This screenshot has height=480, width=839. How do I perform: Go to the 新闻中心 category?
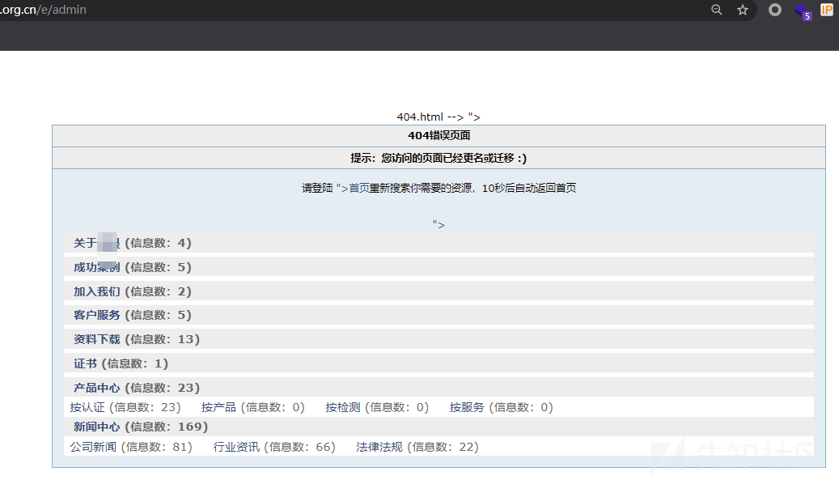click(x=97, y=427)
